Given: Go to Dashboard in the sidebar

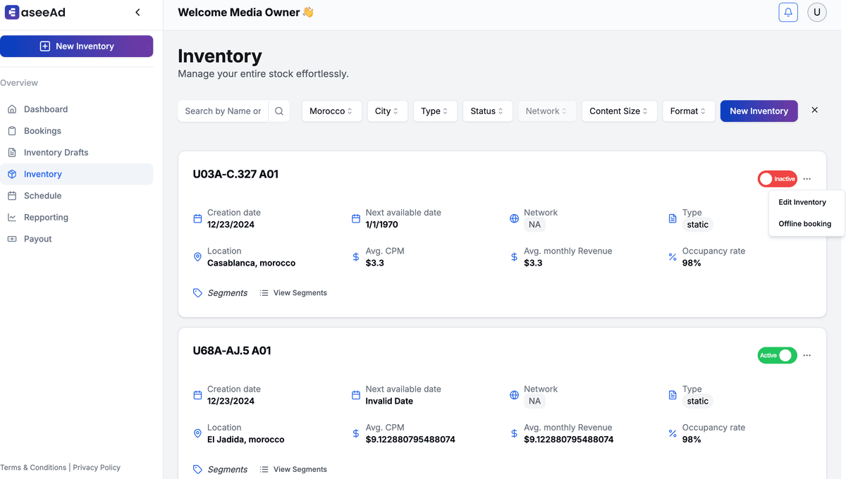Looking at the screenshot, I should point(76,109).
